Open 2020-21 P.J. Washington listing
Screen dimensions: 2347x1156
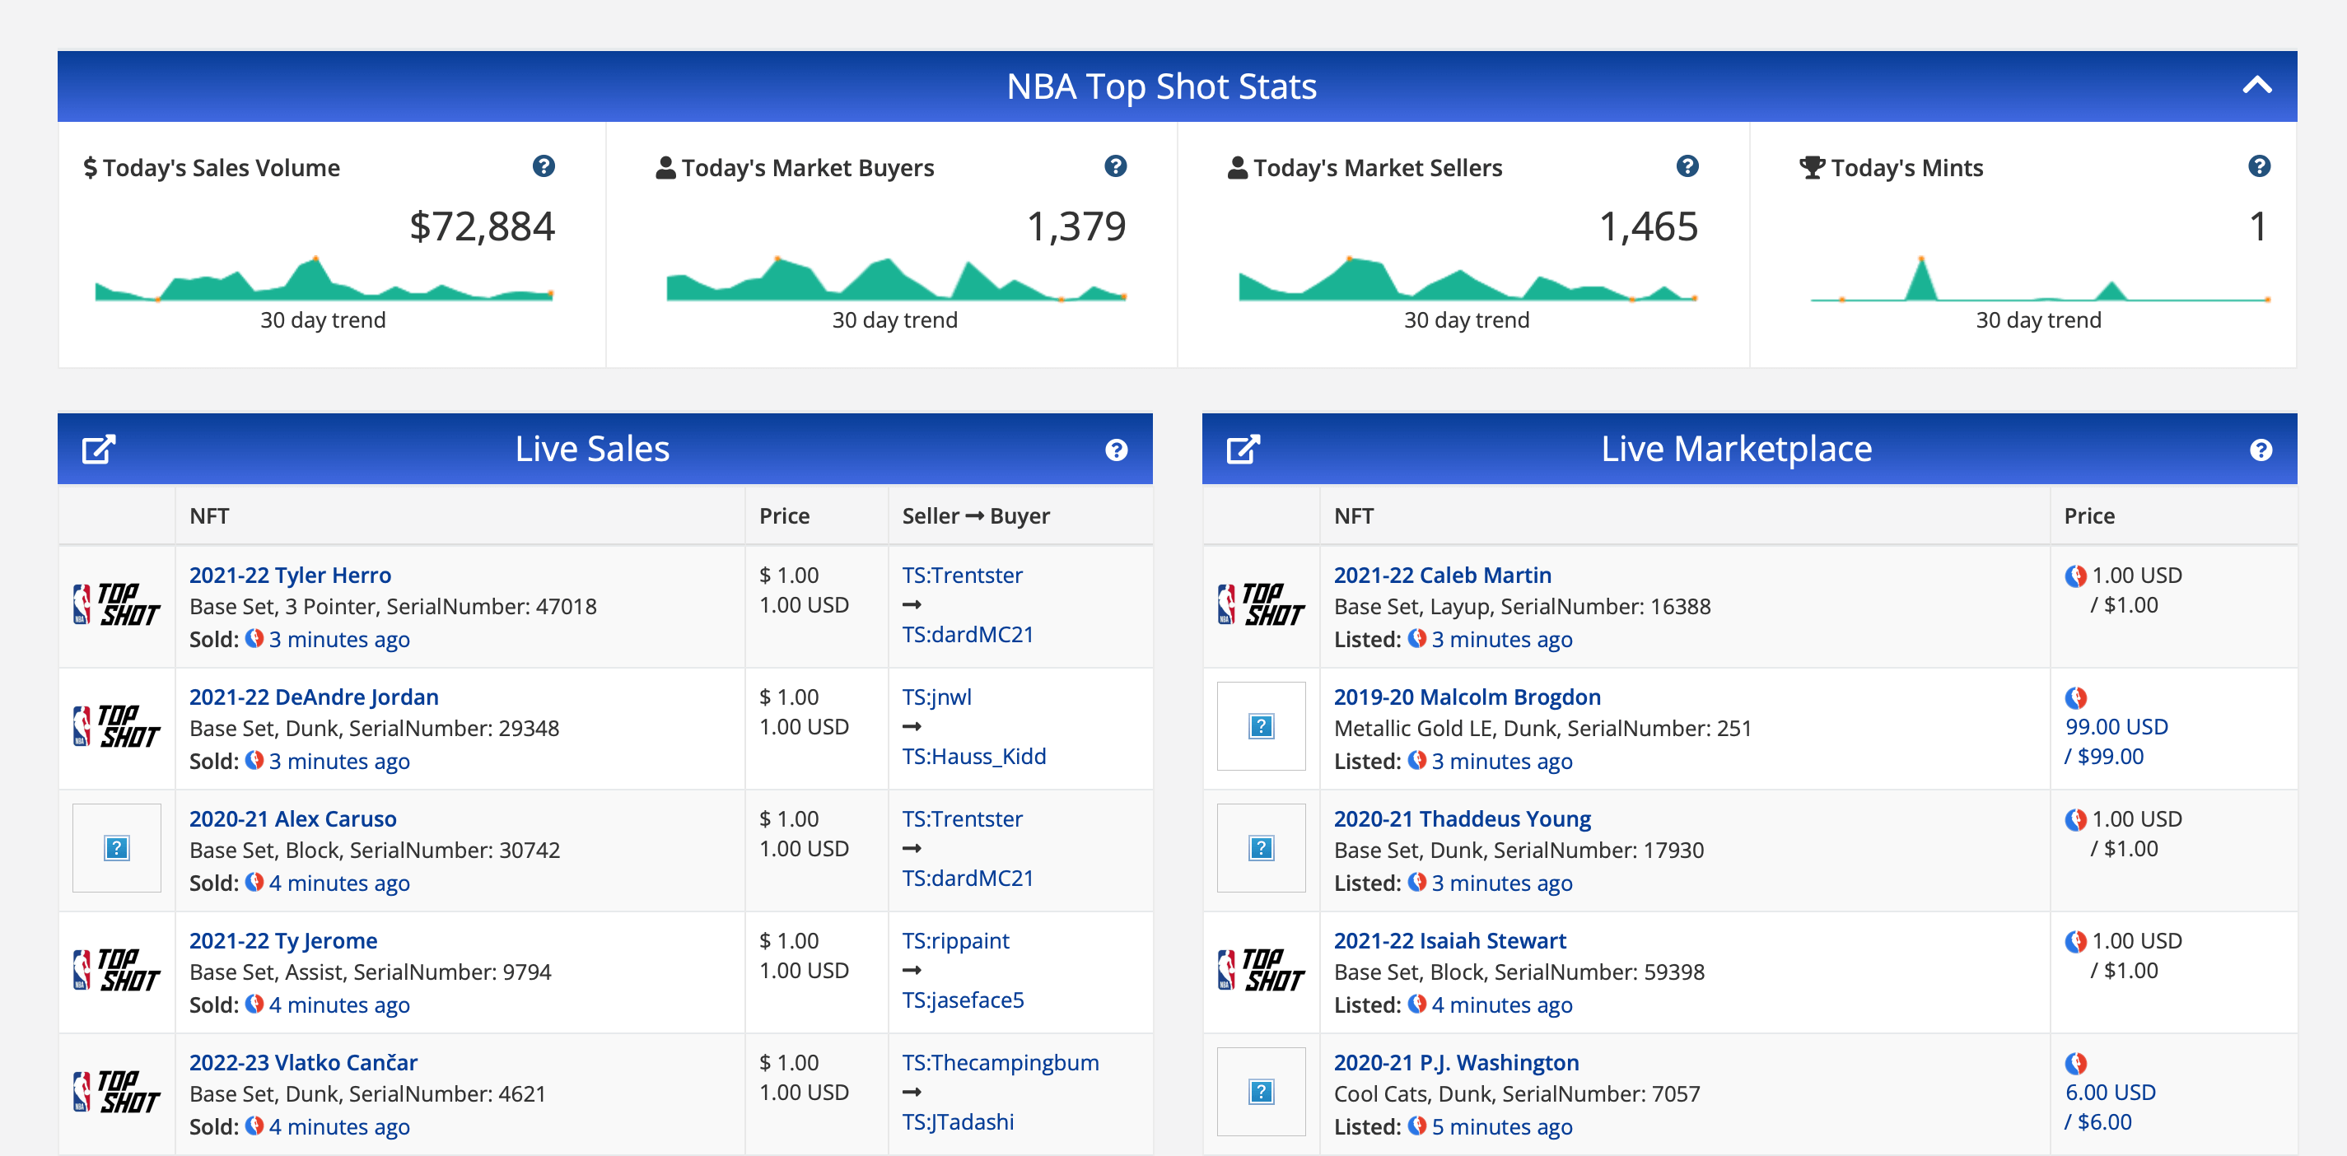click(x=1455, y=1062)
